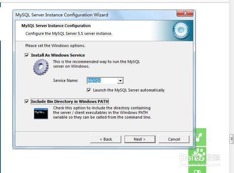
Task: Uncheck Install As Windows Service checkbox
Action: tap(27, 55)
